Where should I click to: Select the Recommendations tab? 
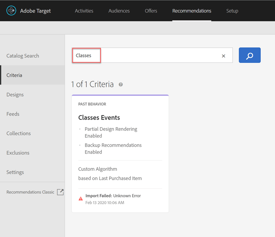[x=192, y=11]
